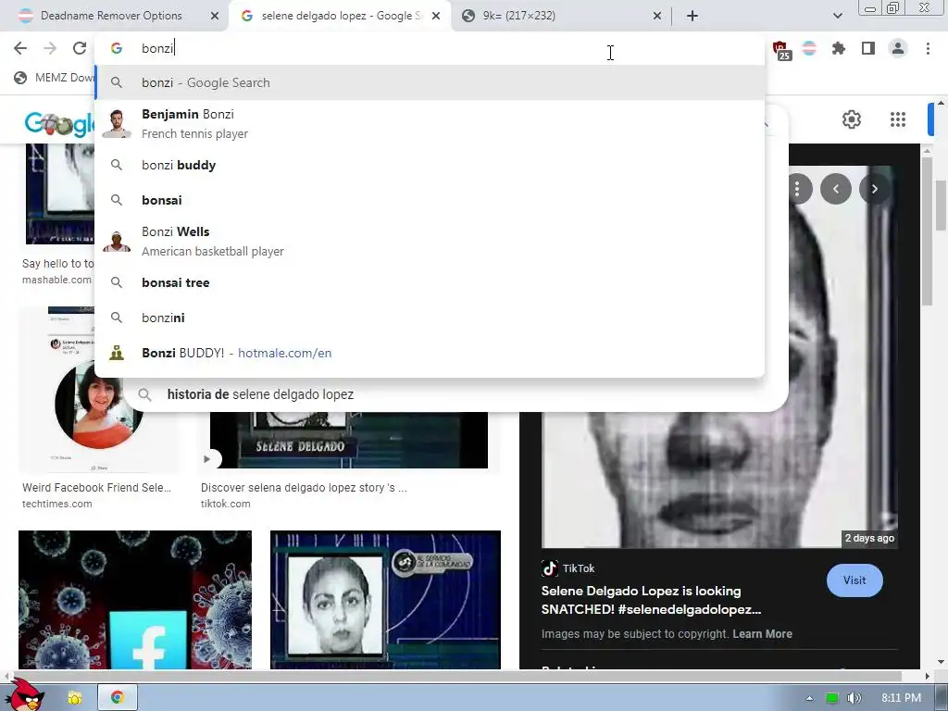Open the Chrome profile avatar
948x711 pixels.
coord(898,48)
